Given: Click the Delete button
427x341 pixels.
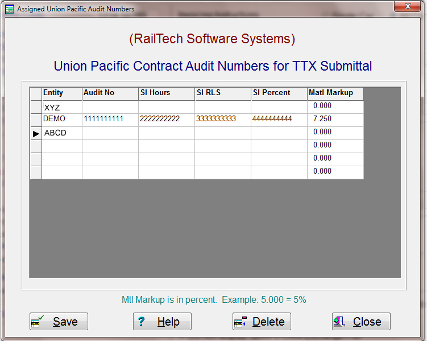Looking at the screenshot, I should coord(262,322).
